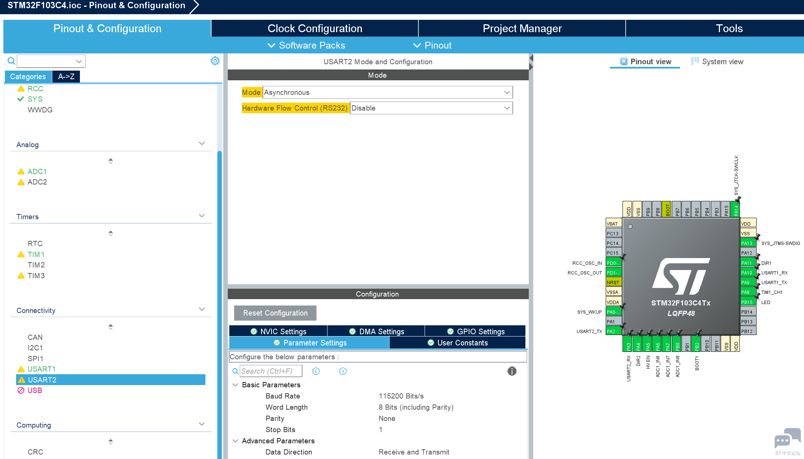Go to the next search result arrow
Viewport: 804px width, 459px height.
343,371
